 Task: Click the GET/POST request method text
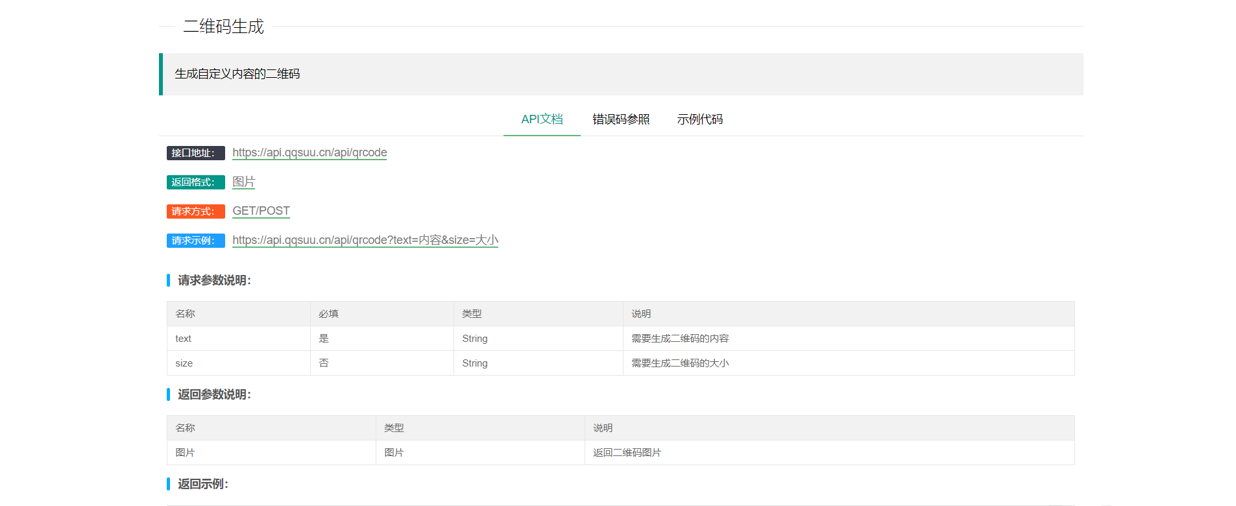(x=261, y=211)
